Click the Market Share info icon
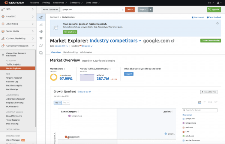This screenshot has width=225, height=144. click(65, 69)
